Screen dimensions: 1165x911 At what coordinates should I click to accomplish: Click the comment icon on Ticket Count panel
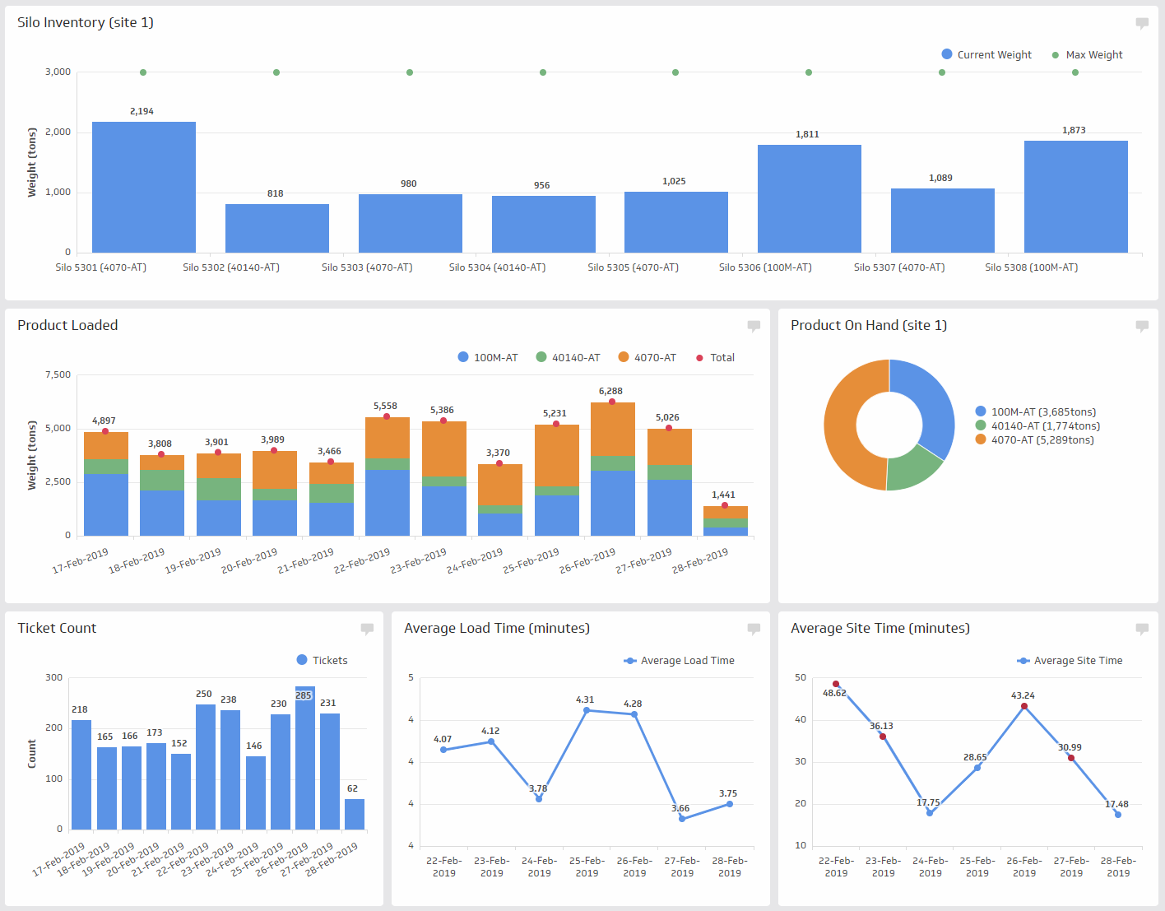[x=367, y=630]
